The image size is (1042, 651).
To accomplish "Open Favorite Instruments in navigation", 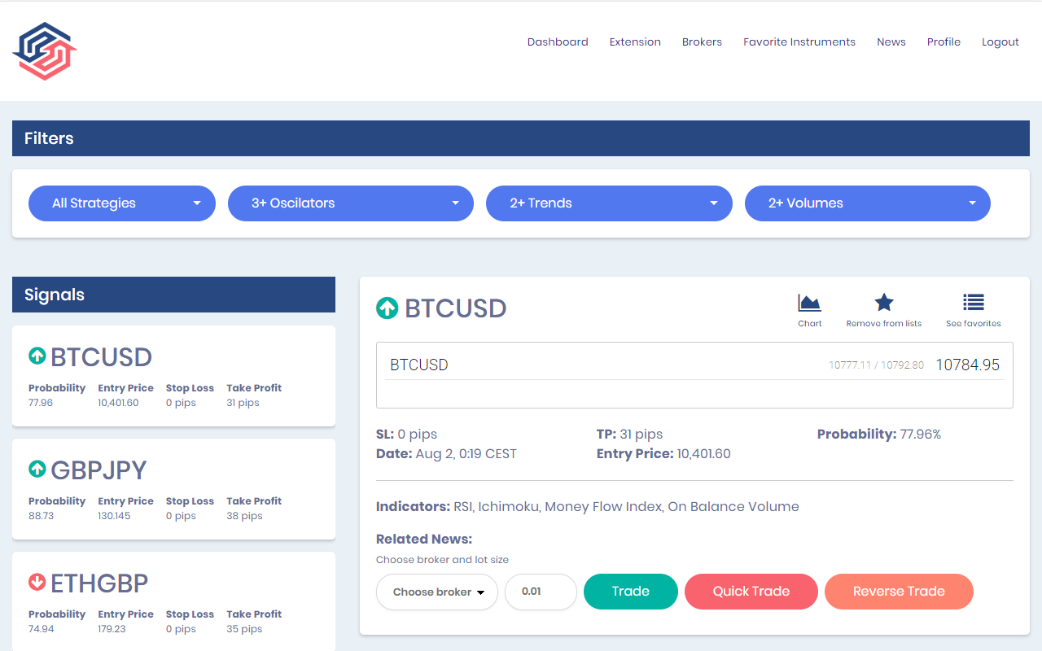I will tap(799, 42).
